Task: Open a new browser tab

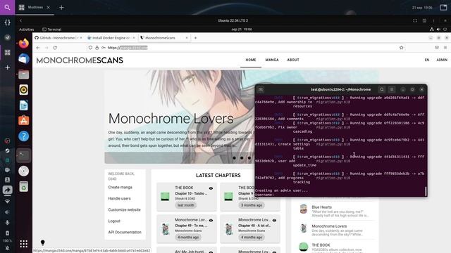Action: point(195,38)
